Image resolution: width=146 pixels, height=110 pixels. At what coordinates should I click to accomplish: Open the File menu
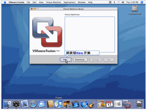tap(29, 2)
